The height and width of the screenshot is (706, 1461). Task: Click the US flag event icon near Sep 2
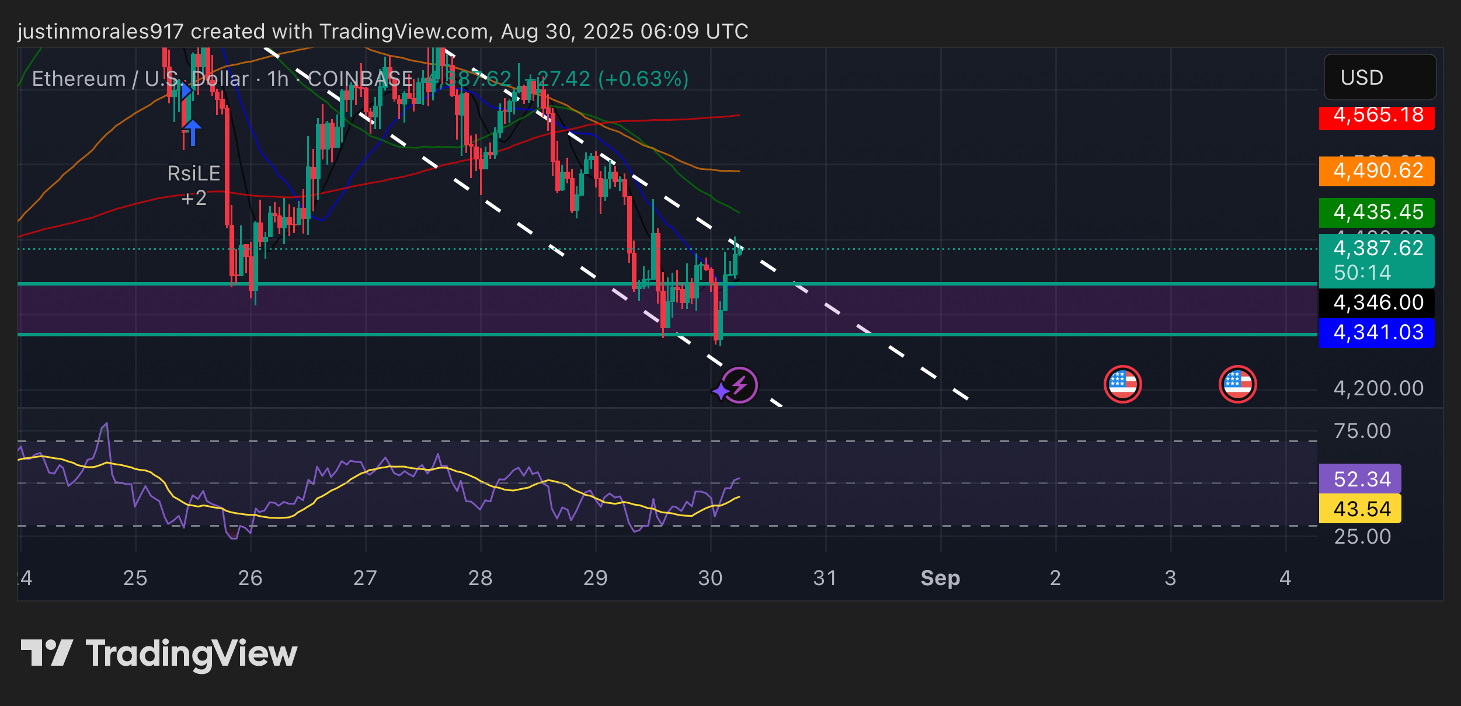(x=1122, y=384)
